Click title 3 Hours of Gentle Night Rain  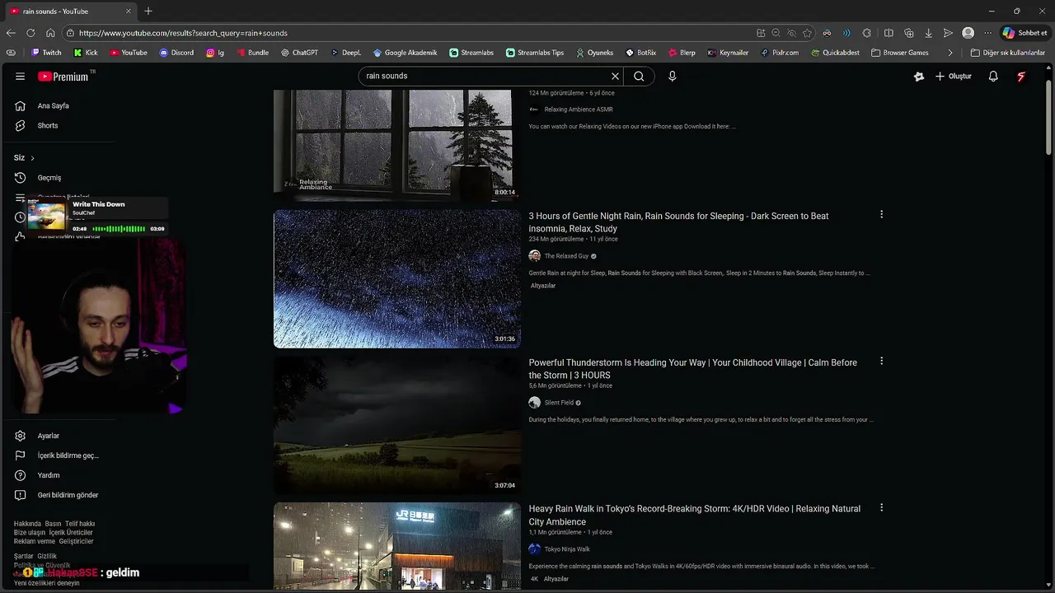tap(678, 222)
